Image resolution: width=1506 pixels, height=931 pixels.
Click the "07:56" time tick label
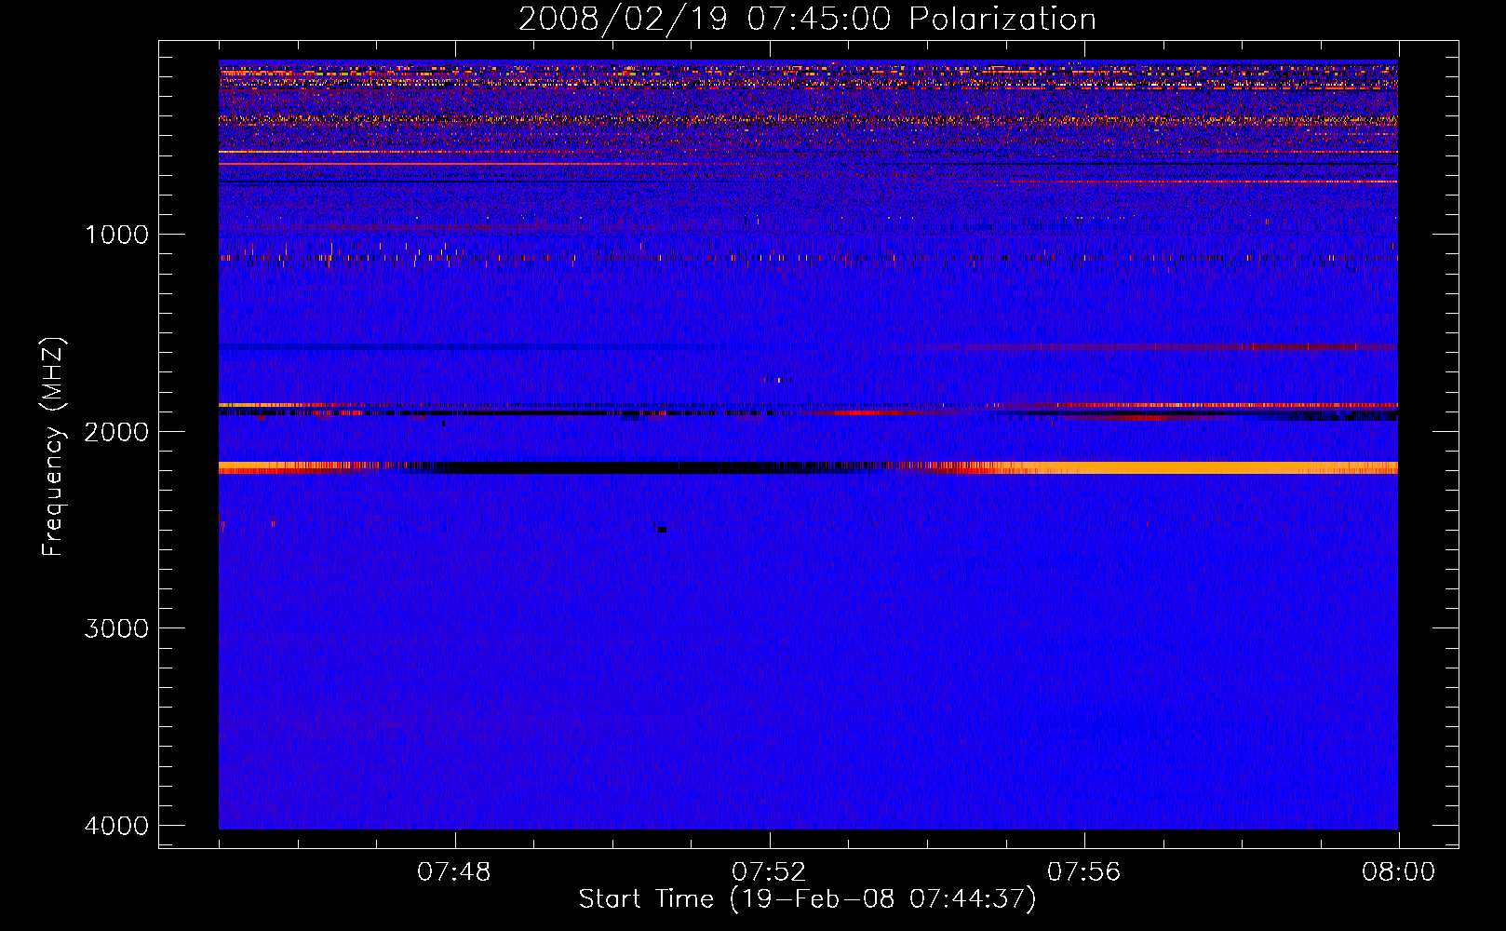pos(1084,872)
